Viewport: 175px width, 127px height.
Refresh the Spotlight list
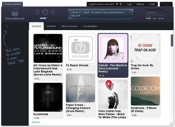tap(36, 122)
